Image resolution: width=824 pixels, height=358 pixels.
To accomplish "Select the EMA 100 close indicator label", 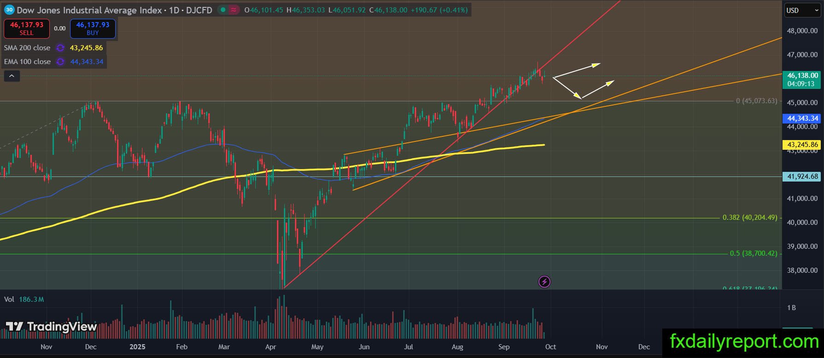I will pyautogui.click(x=27, y=62).
